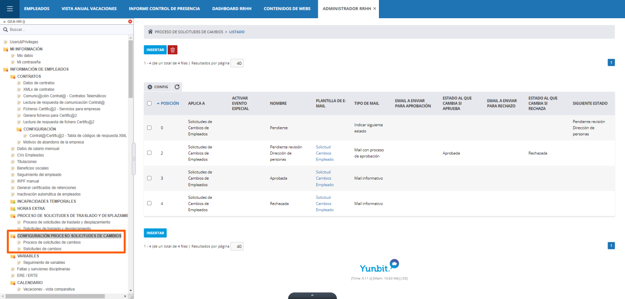Close the Administrador RRHH tab

point(375,9)
